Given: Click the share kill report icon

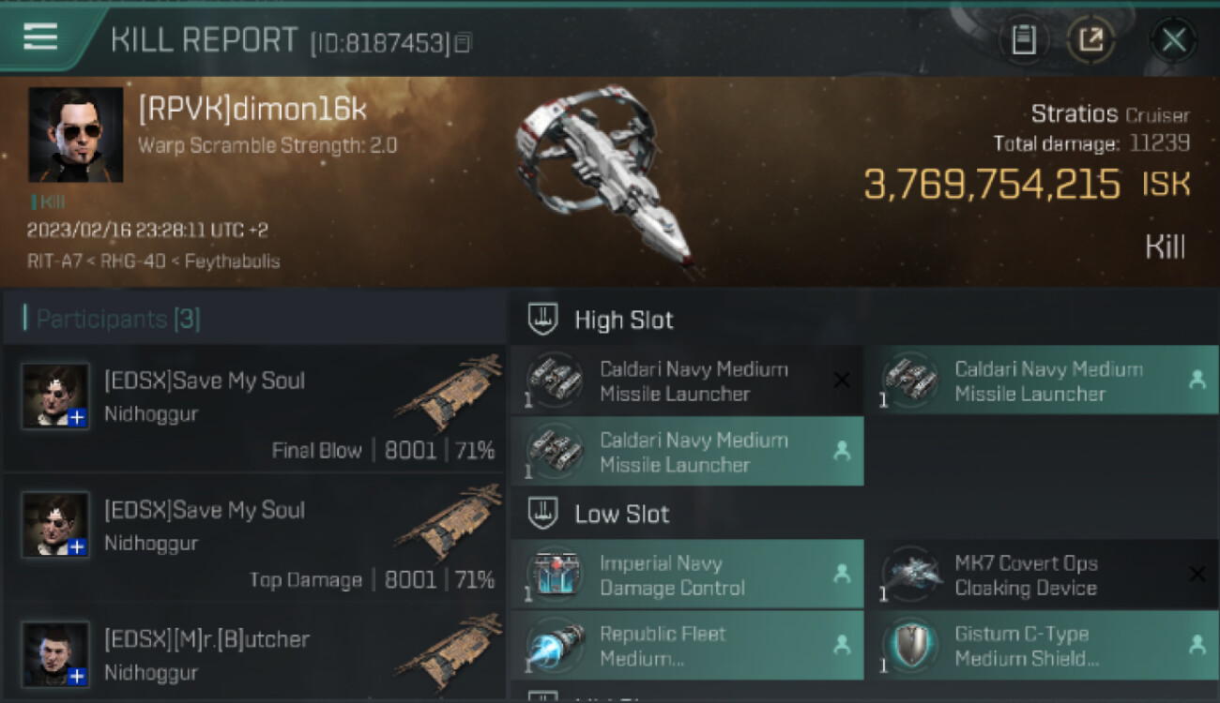Looking at the screenshot, I should point(1090,40).
